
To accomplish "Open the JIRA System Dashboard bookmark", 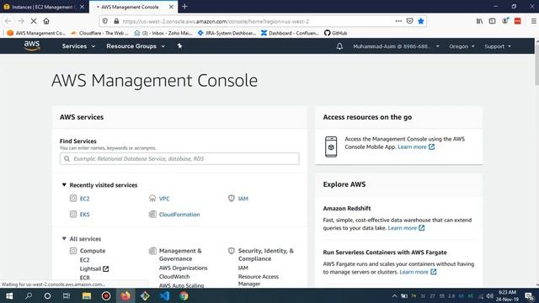I will tap(227, 33).
